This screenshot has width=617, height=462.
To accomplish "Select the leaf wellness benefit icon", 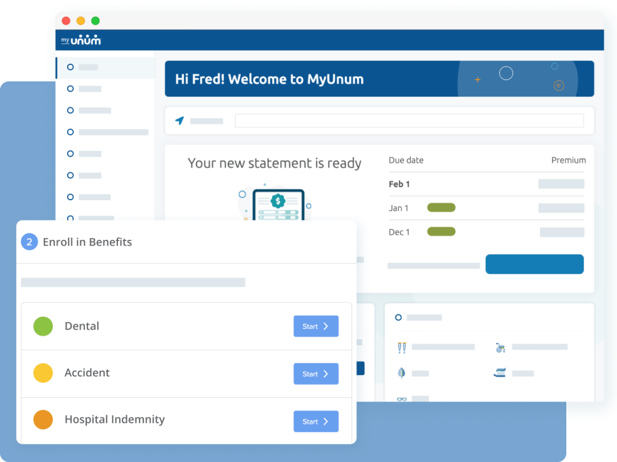I will 402,373.
